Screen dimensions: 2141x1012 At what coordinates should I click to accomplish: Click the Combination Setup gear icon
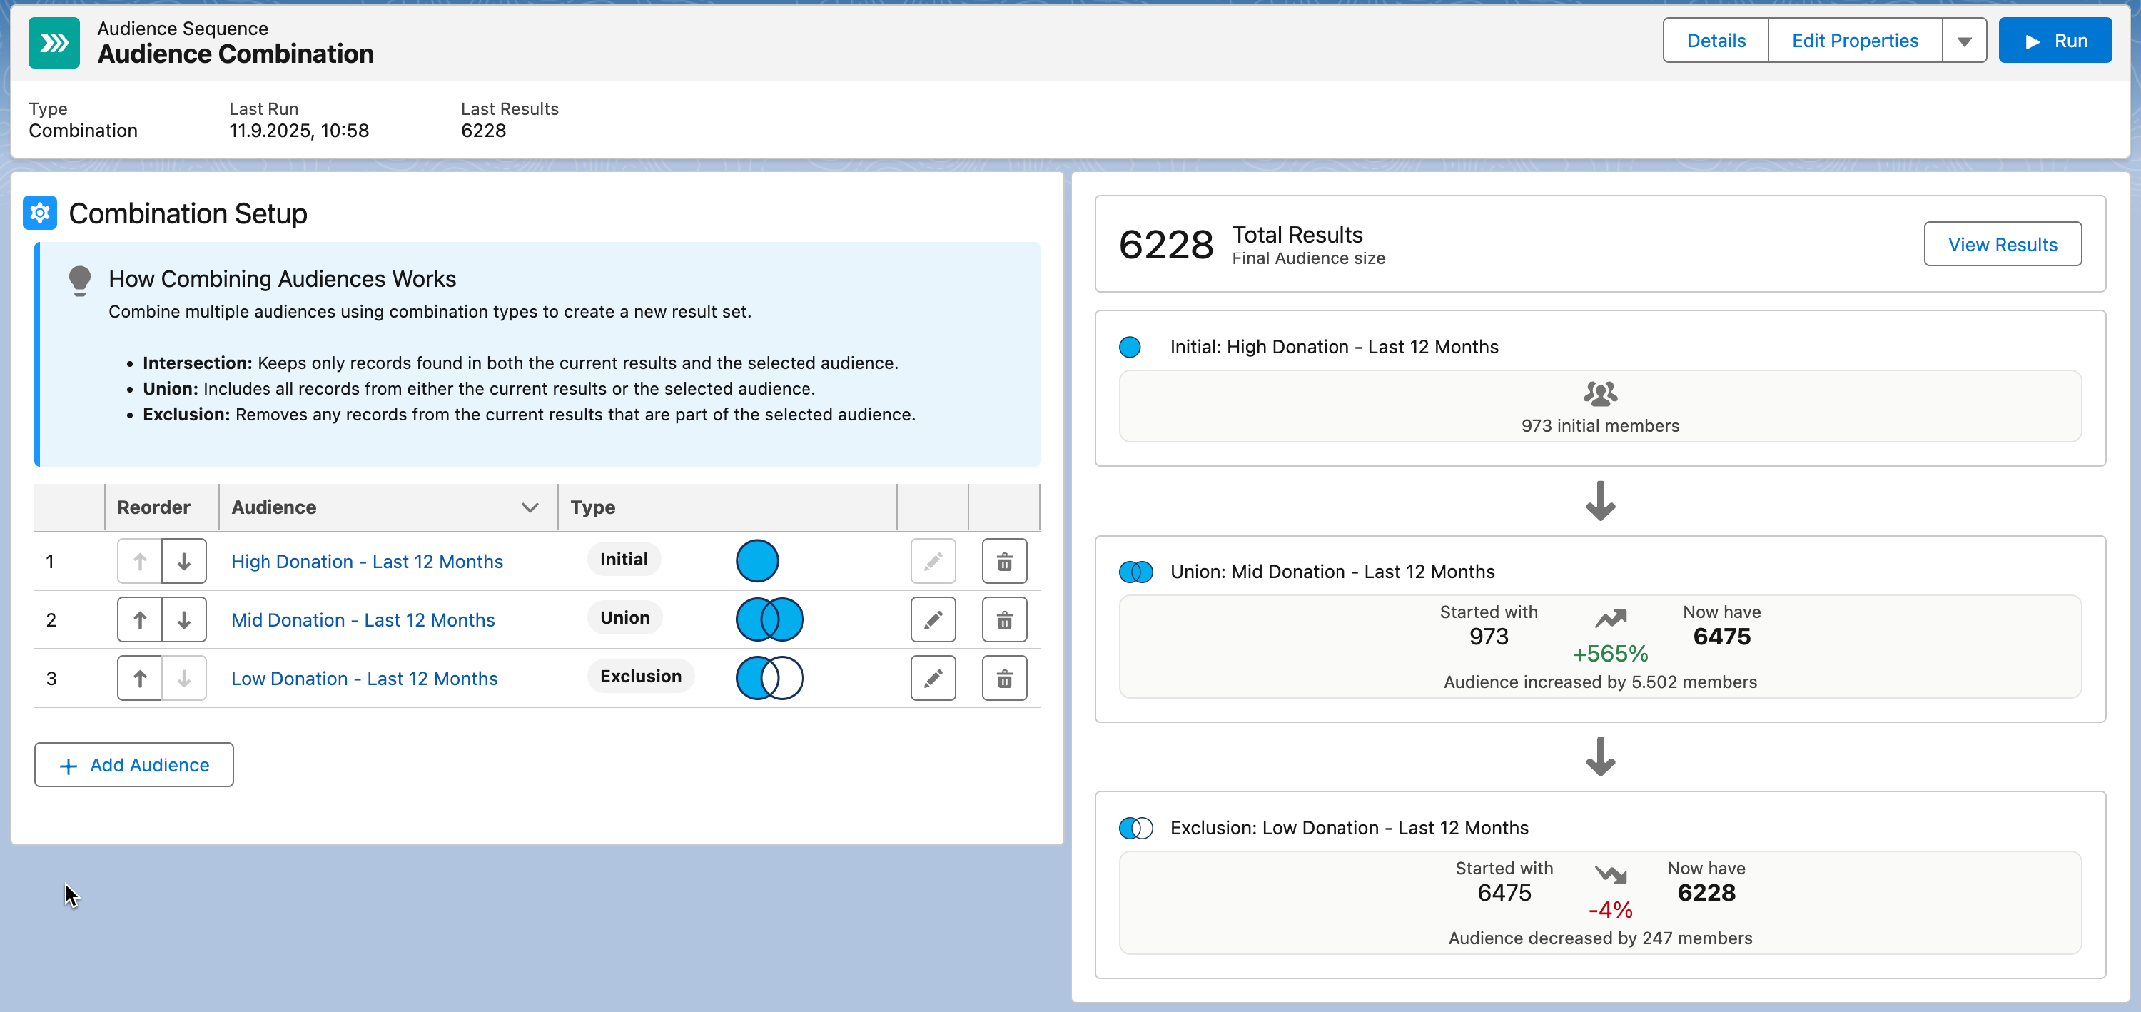[40, 213]
